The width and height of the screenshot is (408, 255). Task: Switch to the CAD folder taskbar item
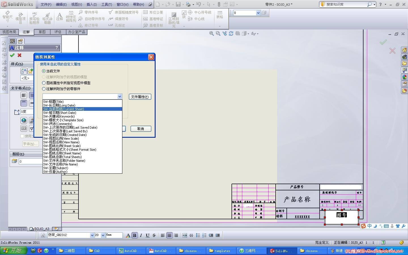click(x=100, y=251)
